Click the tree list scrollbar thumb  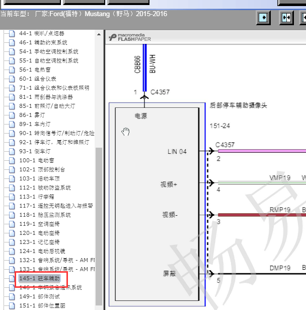(x=99, y=226)
